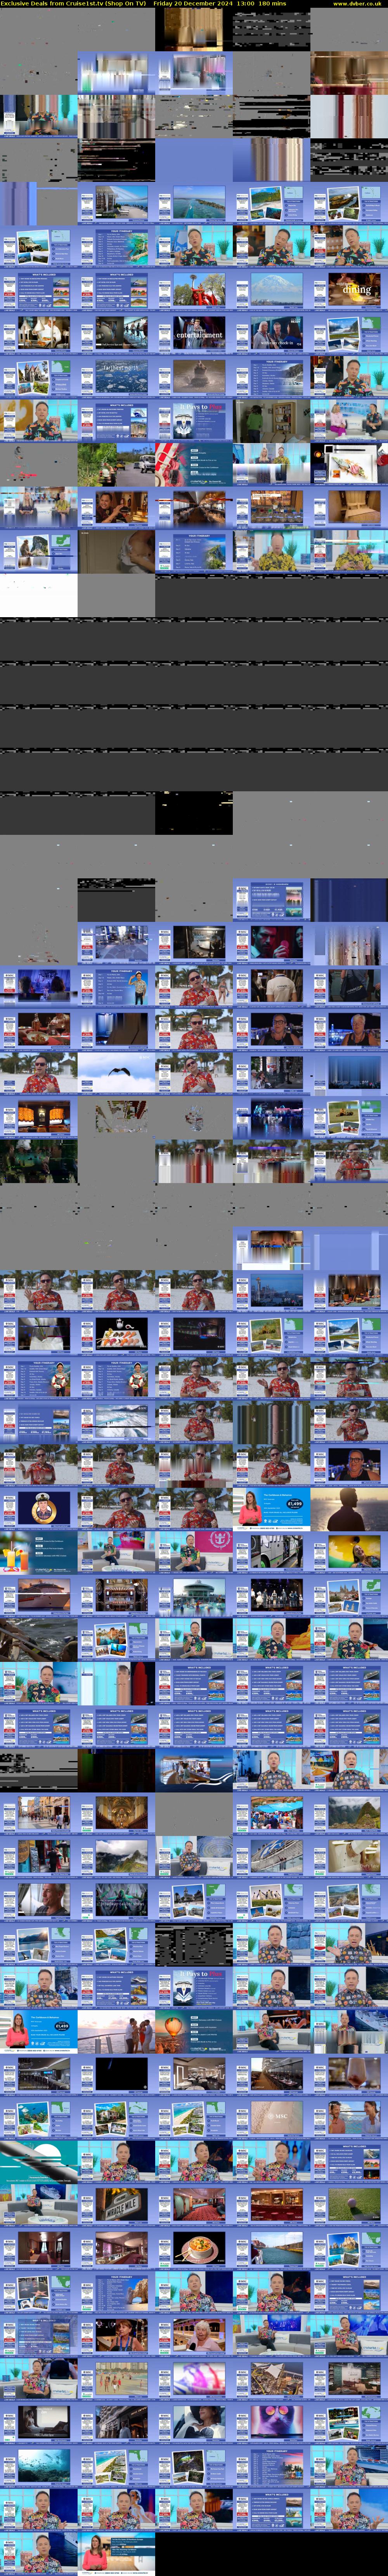Select the colorful cocktail drinks thumbnail

(38, 1552)
